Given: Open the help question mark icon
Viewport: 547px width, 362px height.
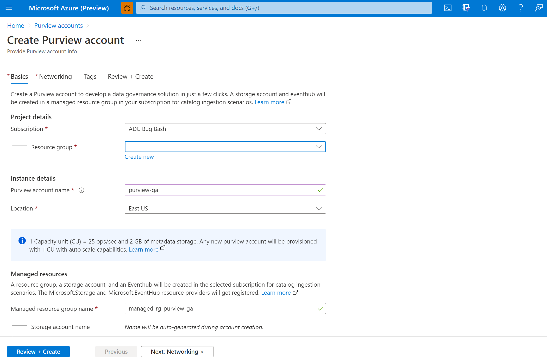Looking at the screenshot, I should [x=520, y=8].
